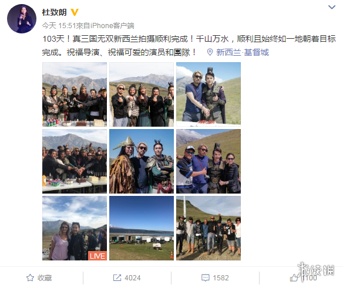The width and height of the screenshot is (343, 288).
Task: Click the location pin icon
Action: coord(210,52)
